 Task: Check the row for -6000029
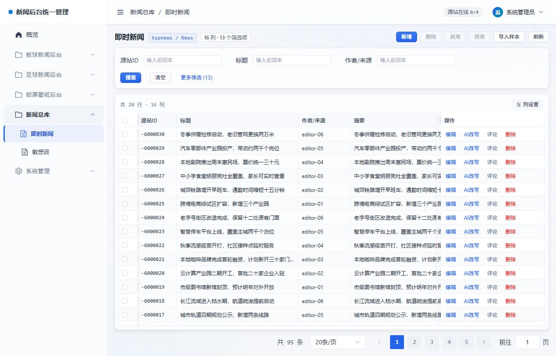point(125,148)
